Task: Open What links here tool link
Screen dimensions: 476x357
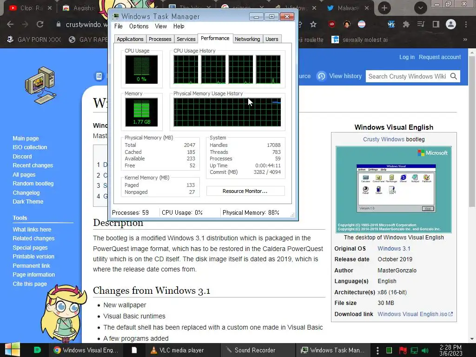Action: click(x=32, y=230)
